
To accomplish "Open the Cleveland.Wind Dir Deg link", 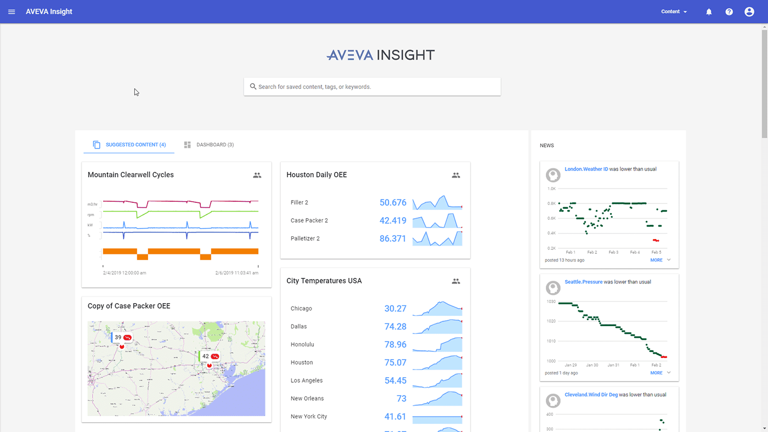I will pos(591,395).
